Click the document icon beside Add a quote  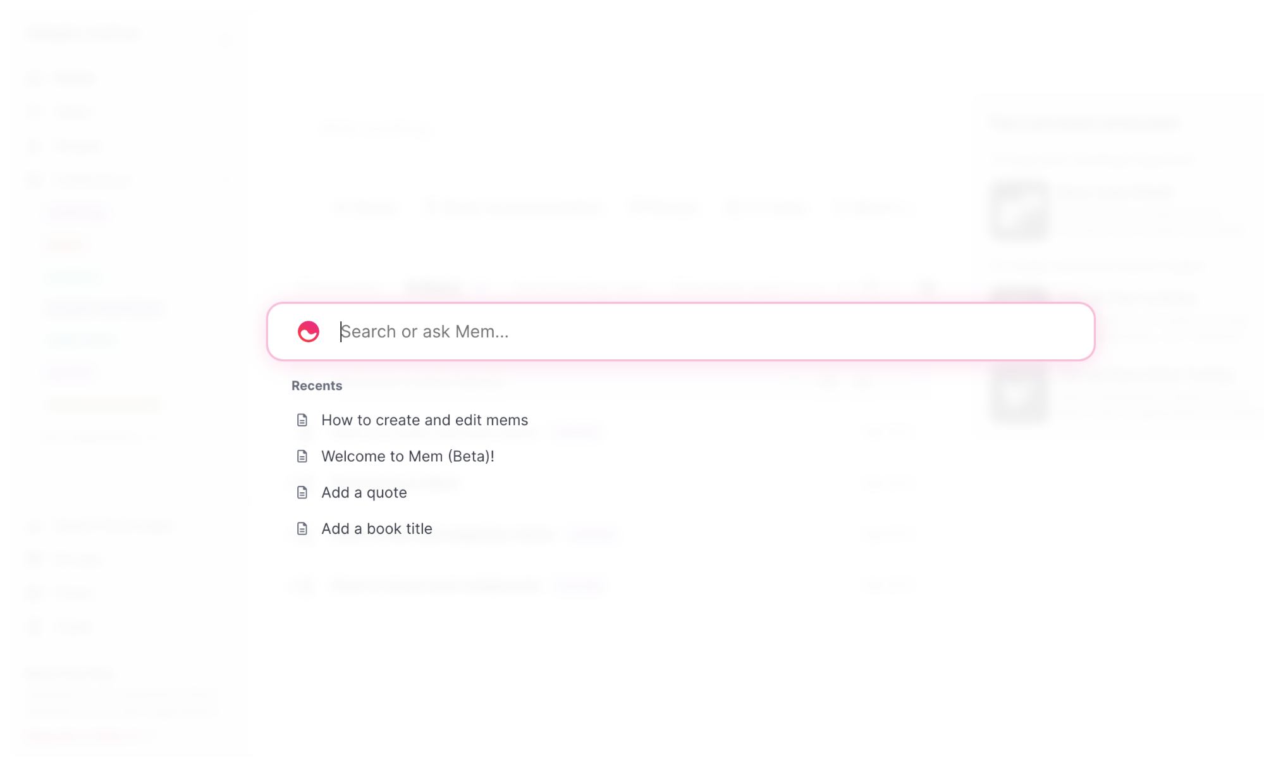[302, 492]
